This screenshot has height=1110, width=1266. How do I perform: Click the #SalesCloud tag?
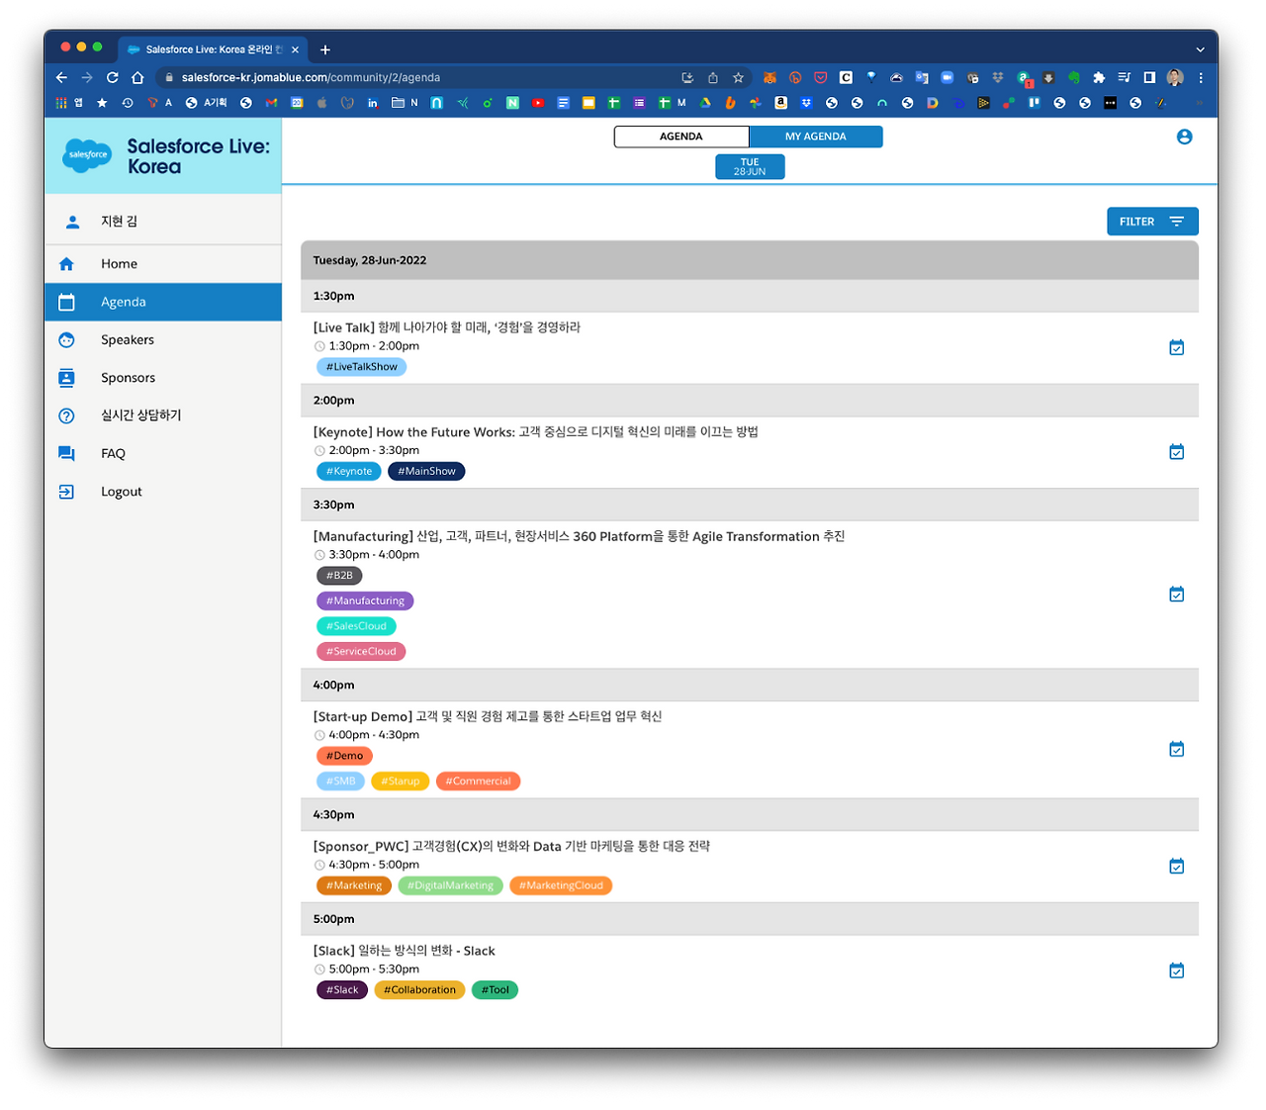tap(356, 626)
